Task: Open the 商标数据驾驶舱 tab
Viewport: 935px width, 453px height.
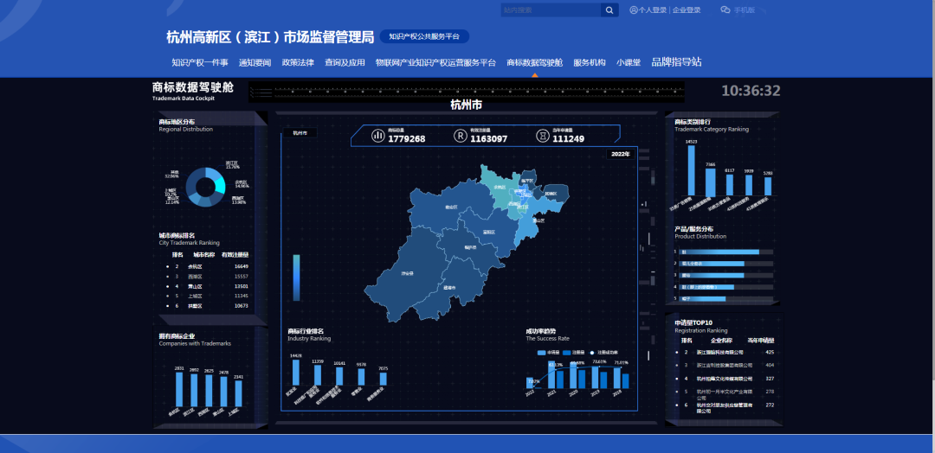Action: point(534,63)
